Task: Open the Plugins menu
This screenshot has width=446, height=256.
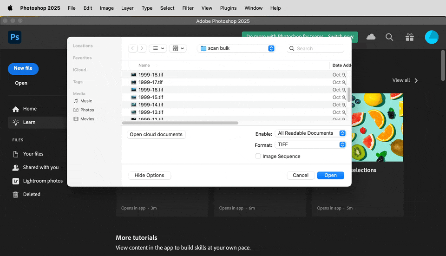Action: pyautogui.click(x=229, y=8)
